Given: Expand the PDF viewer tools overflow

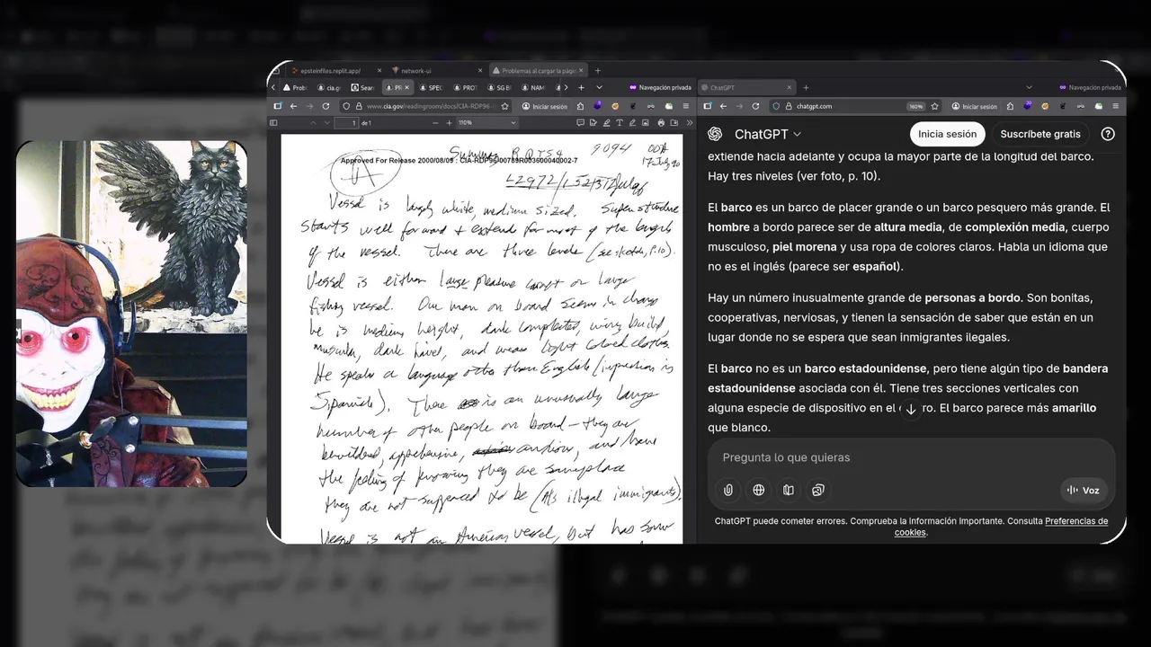Looking at the screenshot, I should [x=690, y=123].
